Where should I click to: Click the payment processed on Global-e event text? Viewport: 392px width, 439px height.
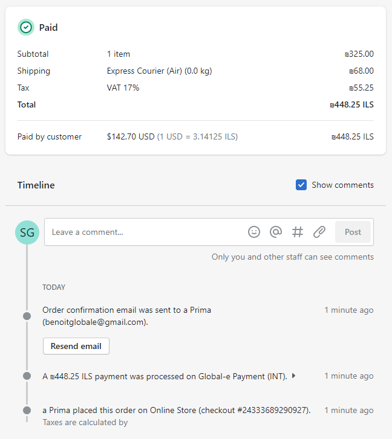point(165,376)
